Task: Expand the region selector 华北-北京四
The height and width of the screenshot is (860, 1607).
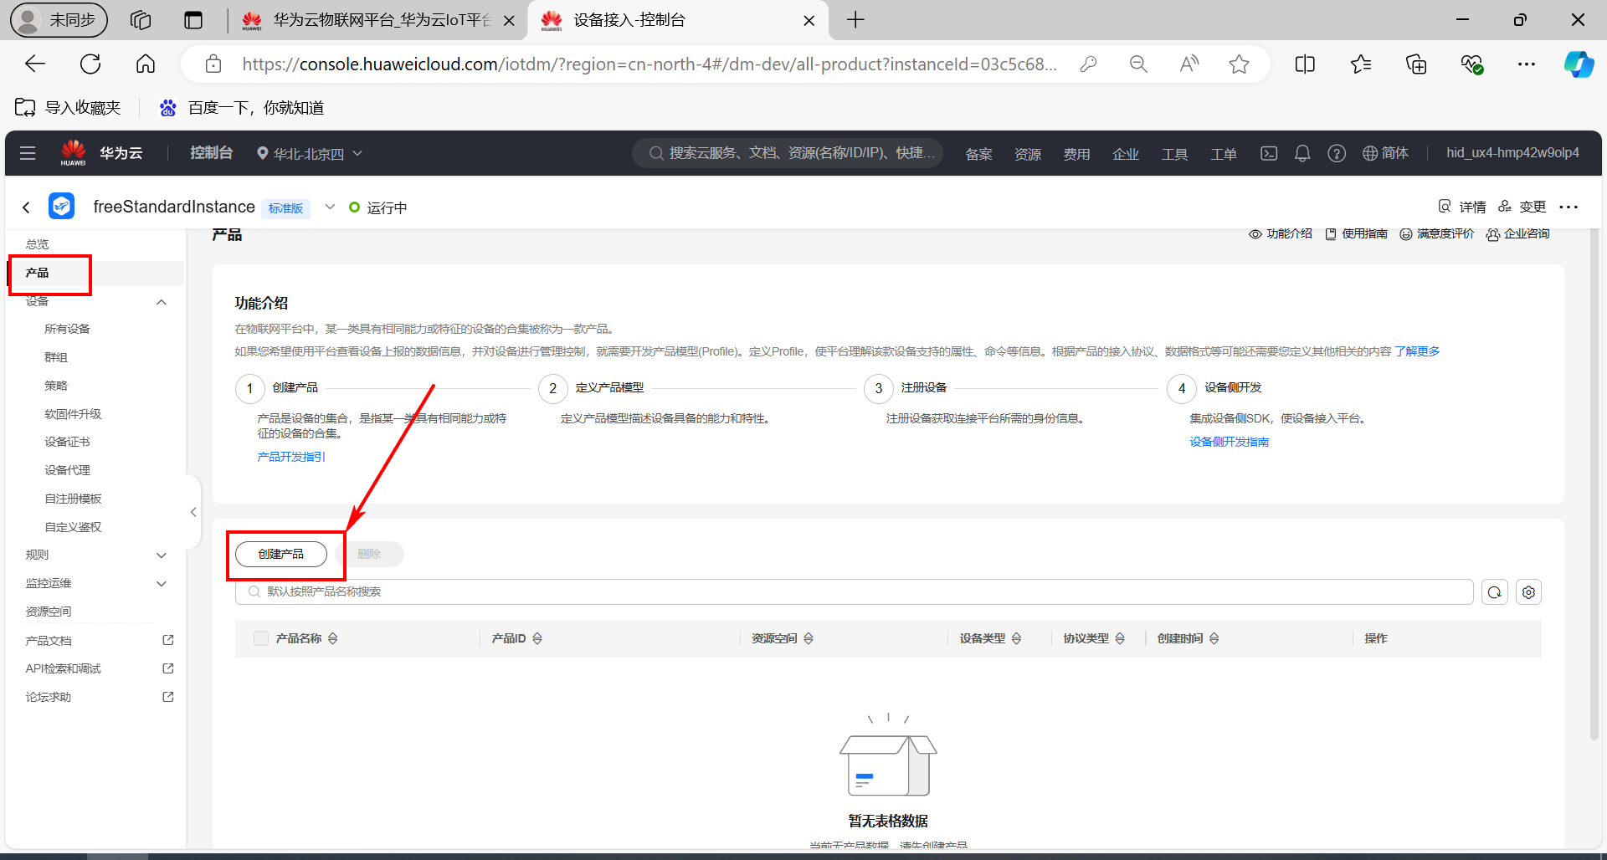Action: point(310,154)
